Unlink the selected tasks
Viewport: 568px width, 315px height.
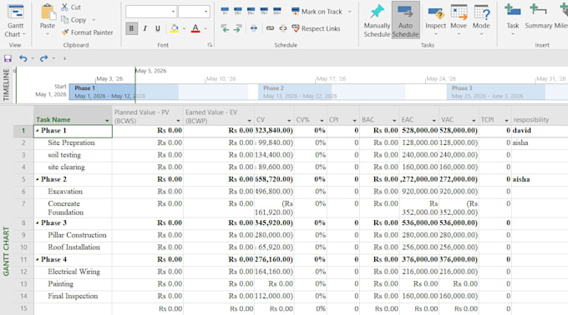pyautogui.click(x=283, y=28)
